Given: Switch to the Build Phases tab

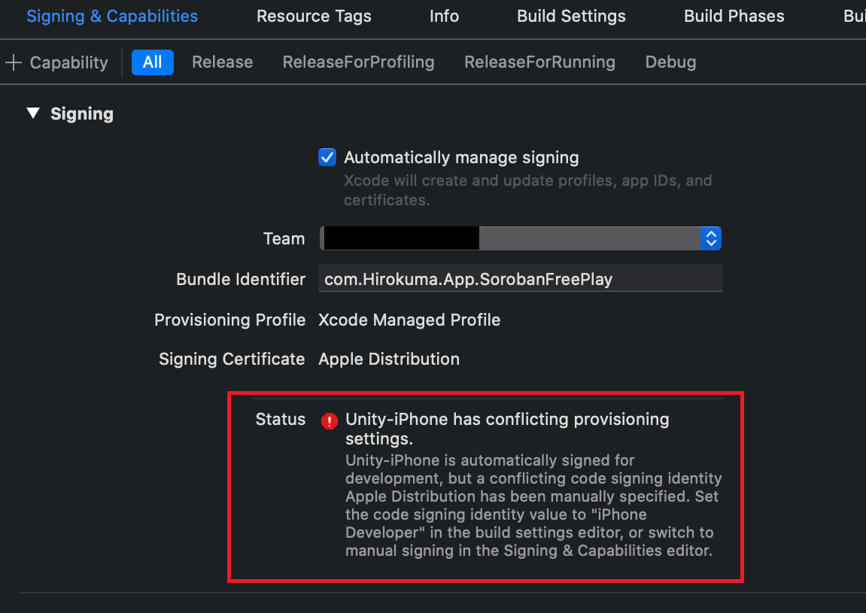Looking at the screenshot, I should 734,17.
